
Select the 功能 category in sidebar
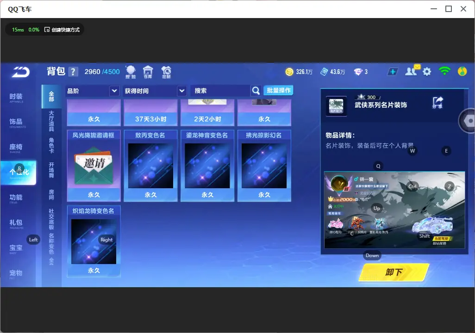[x=16, y=198]
